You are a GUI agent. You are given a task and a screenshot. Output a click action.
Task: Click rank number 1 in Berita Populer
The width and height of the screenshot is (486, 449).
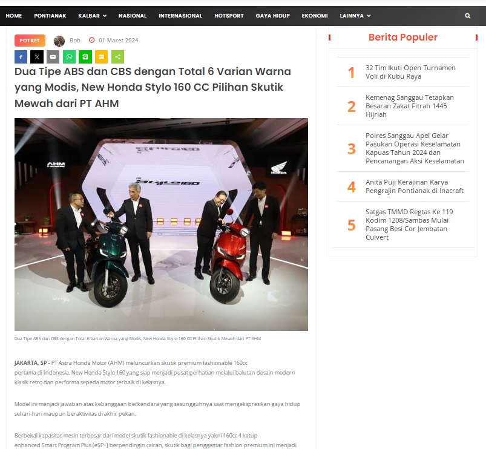click(x=351, y=73)
